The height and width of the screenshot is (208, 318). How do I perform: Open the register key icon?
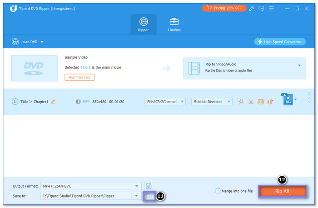tap(252, 8)
